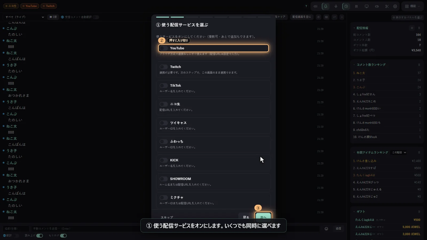The image size is (427, 240).
Task: Click the microphone icon in top toolbar
Action: tap(336, 6)
